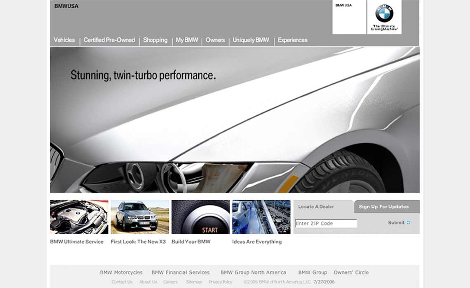Open the START button thumbnail

tap(200, 217)
